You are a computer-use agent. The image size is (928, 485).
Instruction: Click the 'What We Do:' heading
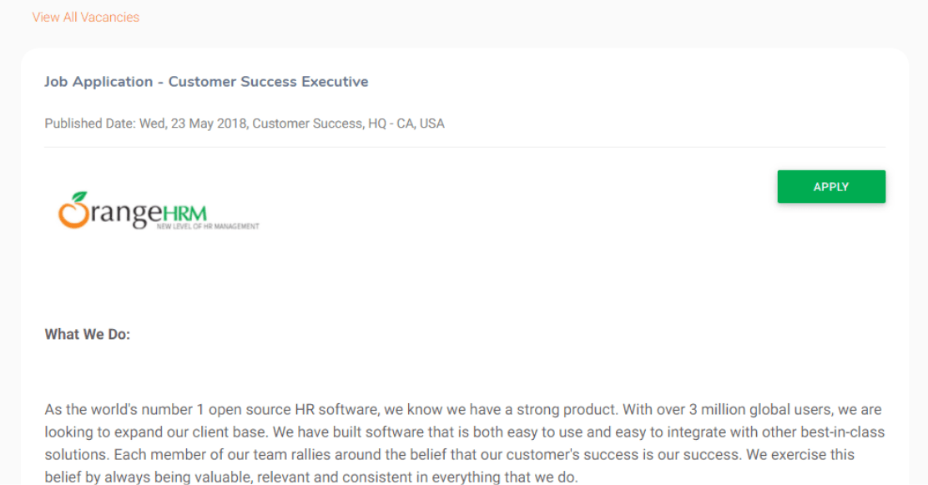(x=88, y=335)
